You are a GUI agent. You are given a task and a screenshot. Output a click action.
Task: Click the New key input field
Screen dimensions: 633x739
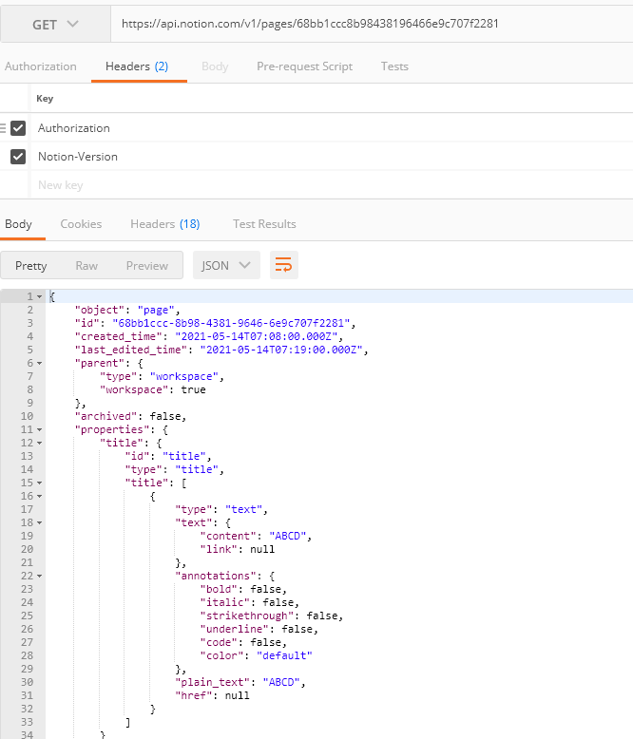tap(332, 184)
